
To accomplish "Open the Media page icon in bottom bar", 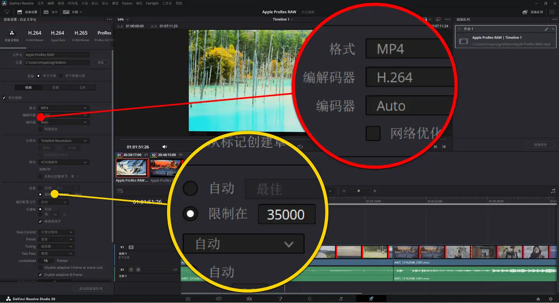I will [188, 299].
